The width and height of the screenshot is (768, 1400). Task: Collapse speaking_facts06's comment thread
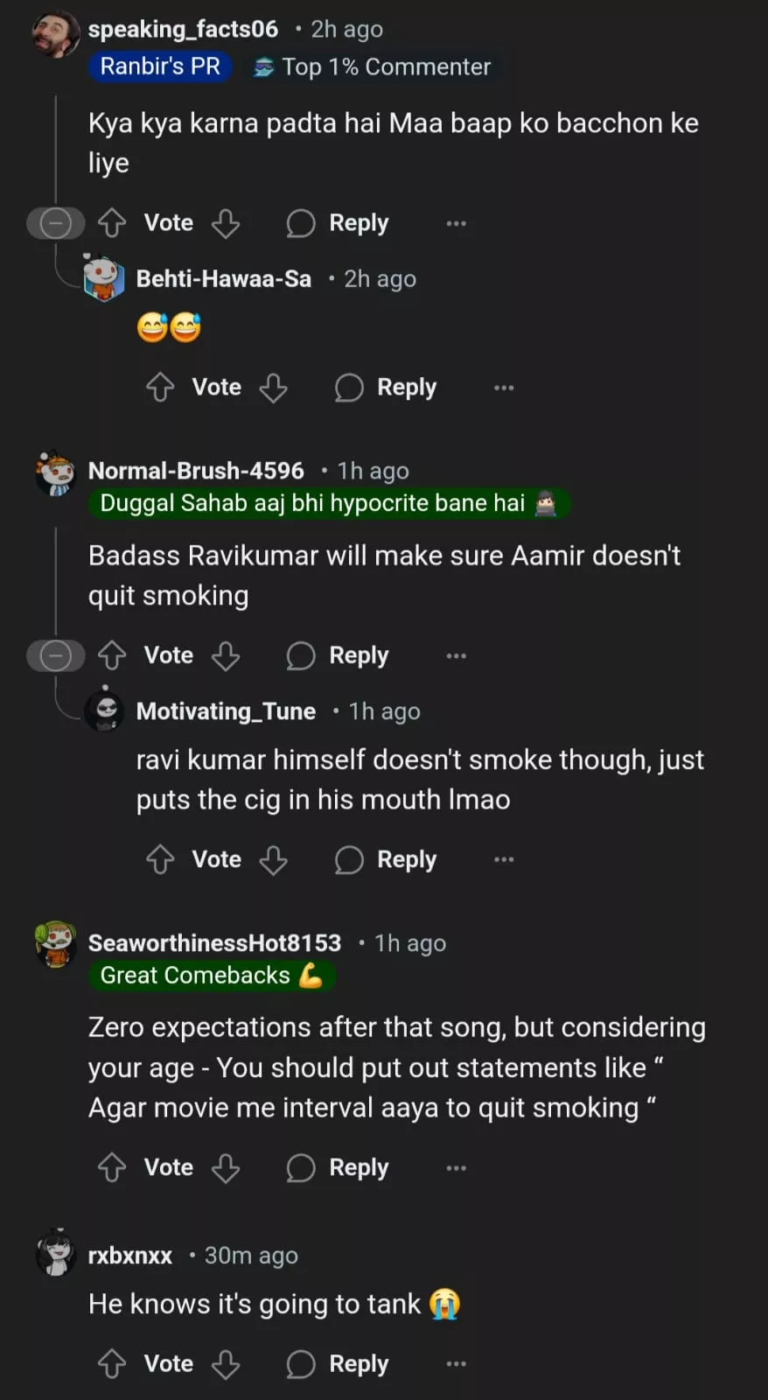coord(55,223)
